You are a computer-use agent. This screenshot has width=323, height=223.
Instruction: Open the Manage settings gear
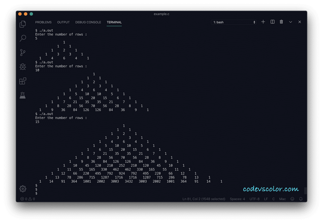(23, 189)
